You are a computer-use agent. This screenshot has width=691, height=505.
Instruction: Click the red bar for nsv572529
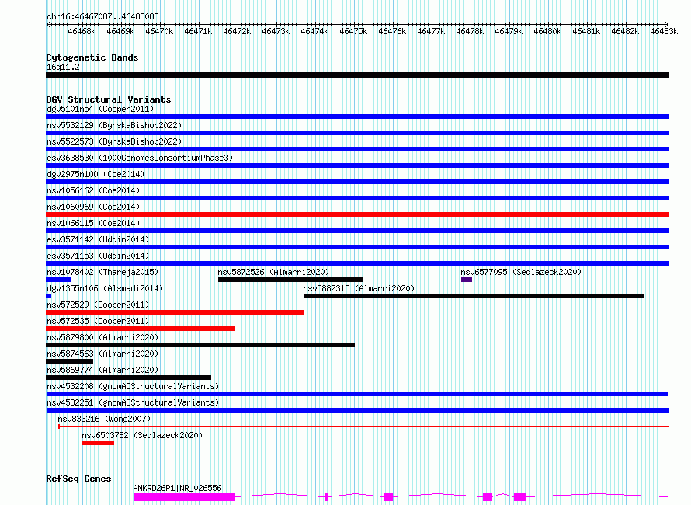(x=175, y=312)
